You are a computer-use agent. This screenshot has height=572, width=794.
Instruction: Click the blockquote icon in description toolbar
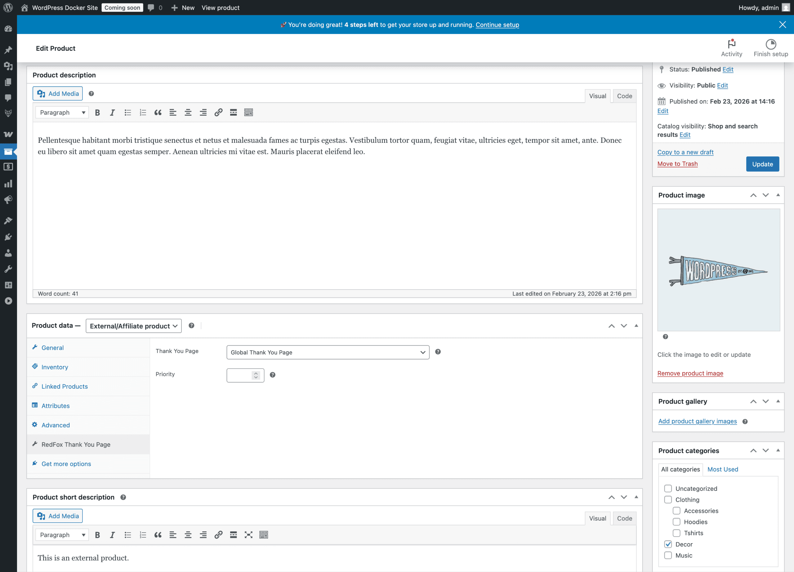(x=158, y=113)
